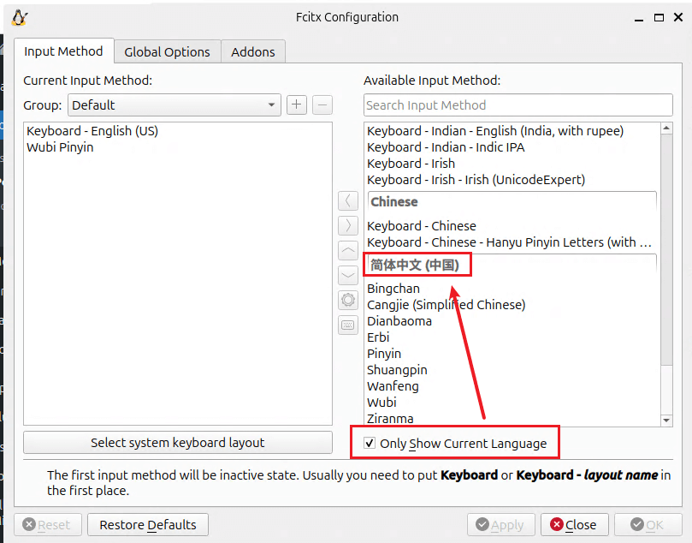Open the Group dropdown showing Default
Screen dimensions: 692x543
[174, 105]
